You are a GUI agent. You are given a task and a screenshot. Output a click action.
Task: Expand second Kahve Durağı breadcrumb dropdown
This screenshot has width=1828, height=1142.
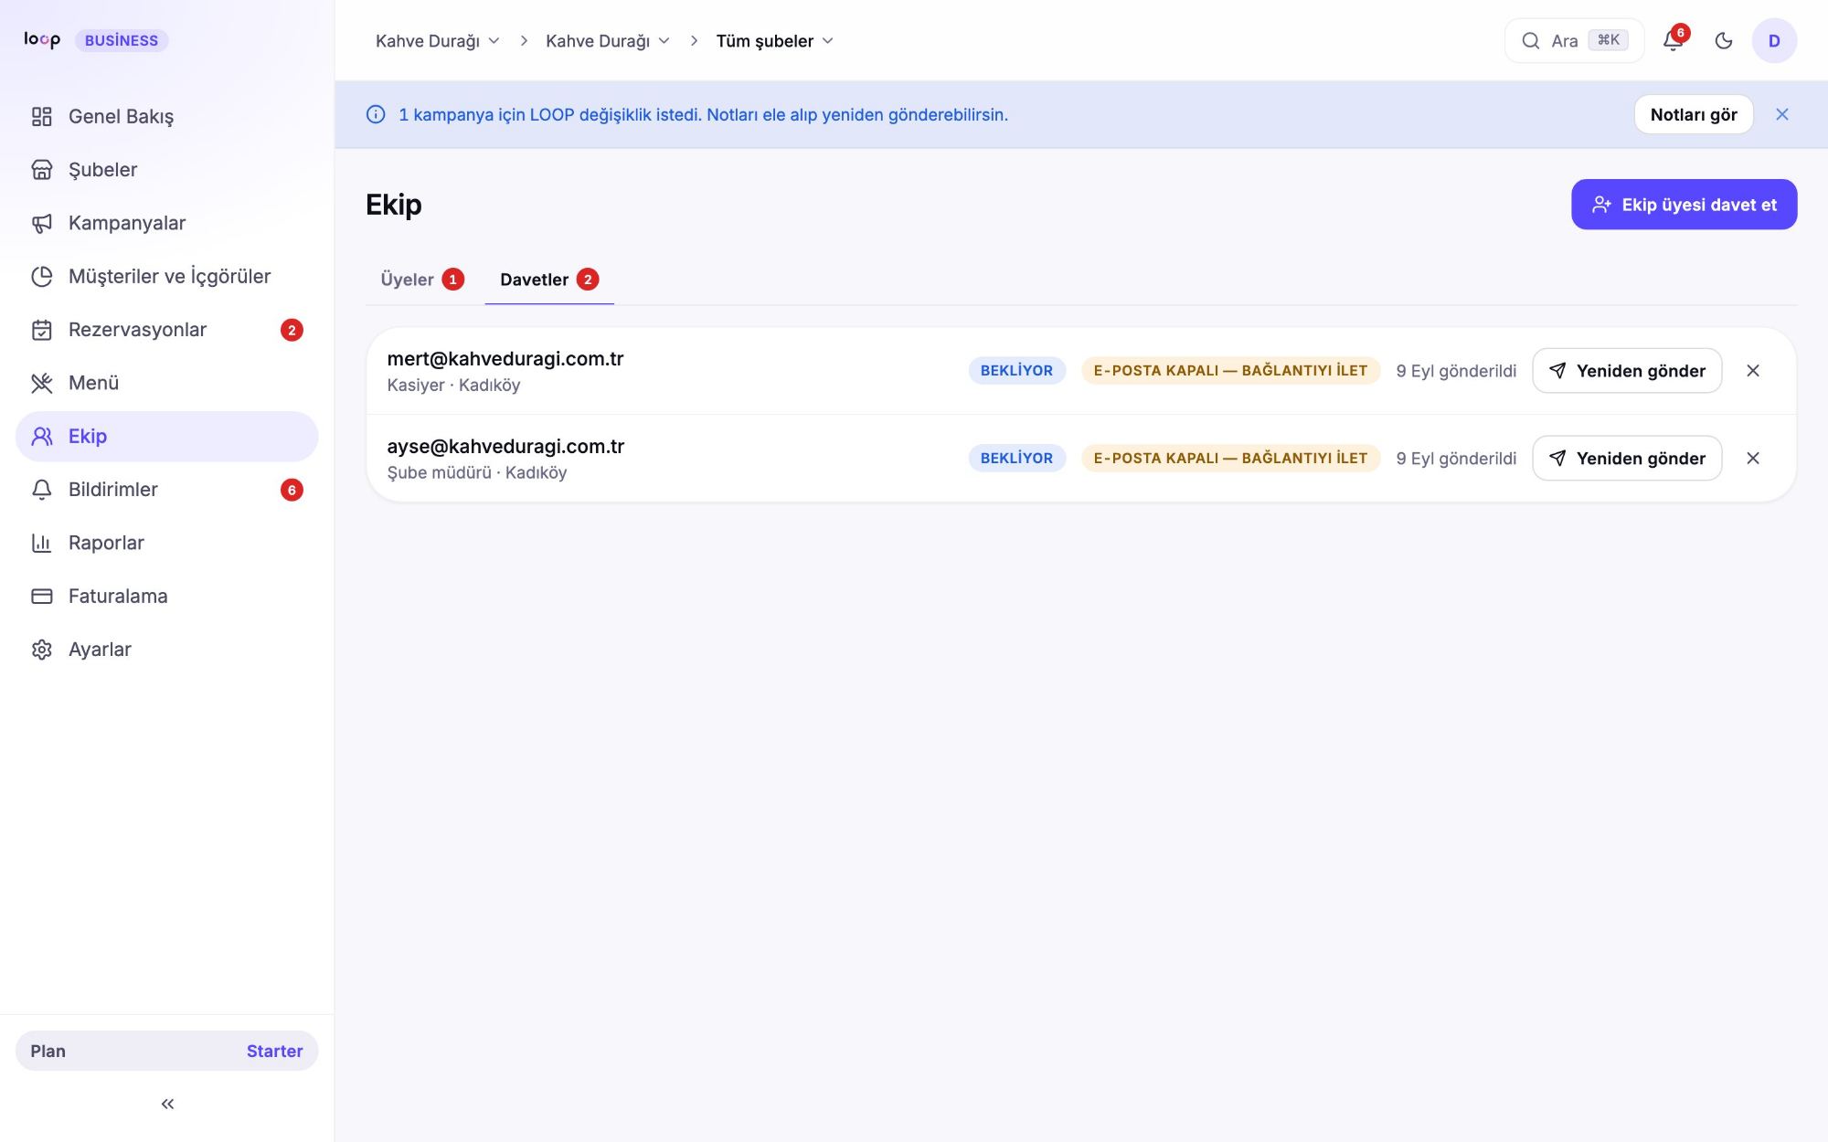coord(608,41)
